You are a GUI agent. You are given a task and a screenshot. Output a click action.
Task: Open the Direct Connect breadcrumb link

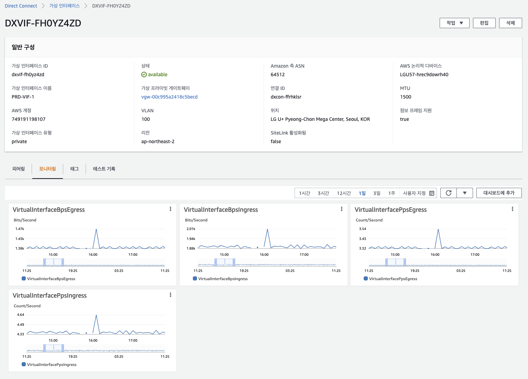(21, 6)
